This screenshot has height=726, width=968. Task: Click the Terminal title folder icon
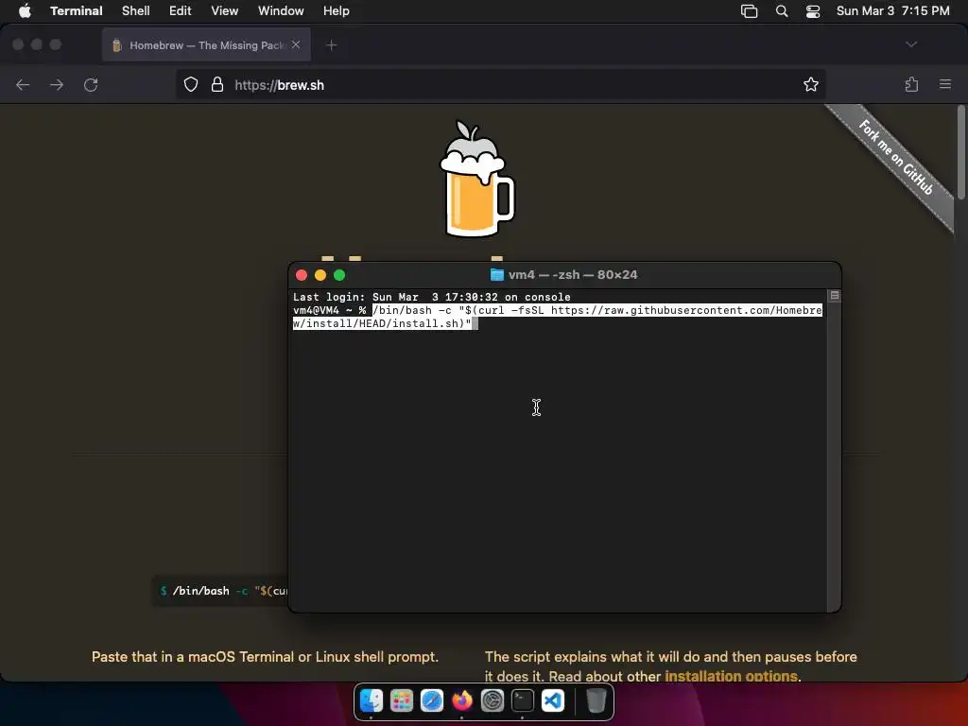click(x=497, y=275)
